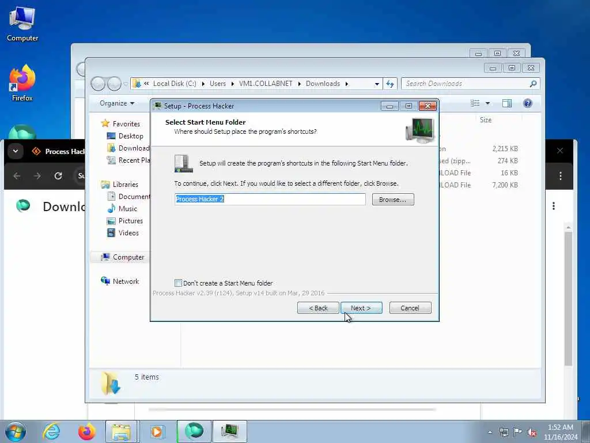
Task: Click network tray icon
Action: 504,432
